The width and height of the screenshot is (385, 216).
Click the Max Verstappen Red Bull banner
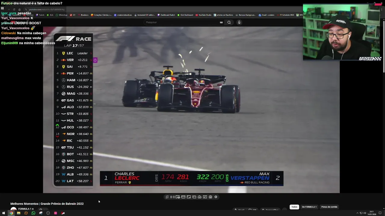tap(255, 178)
